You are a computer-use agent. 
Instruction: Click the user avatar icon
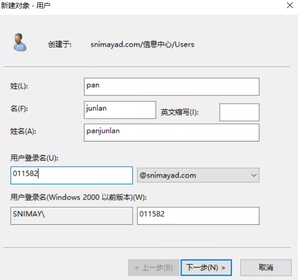20,42
